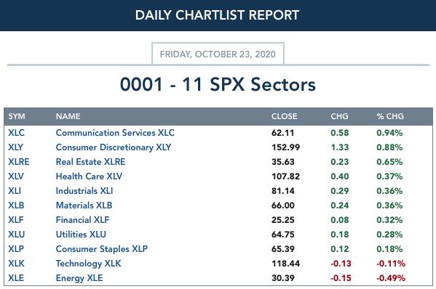Click the CLOSE column header
This screenshot has height=289, width=436.
click(x=284, y=116)
